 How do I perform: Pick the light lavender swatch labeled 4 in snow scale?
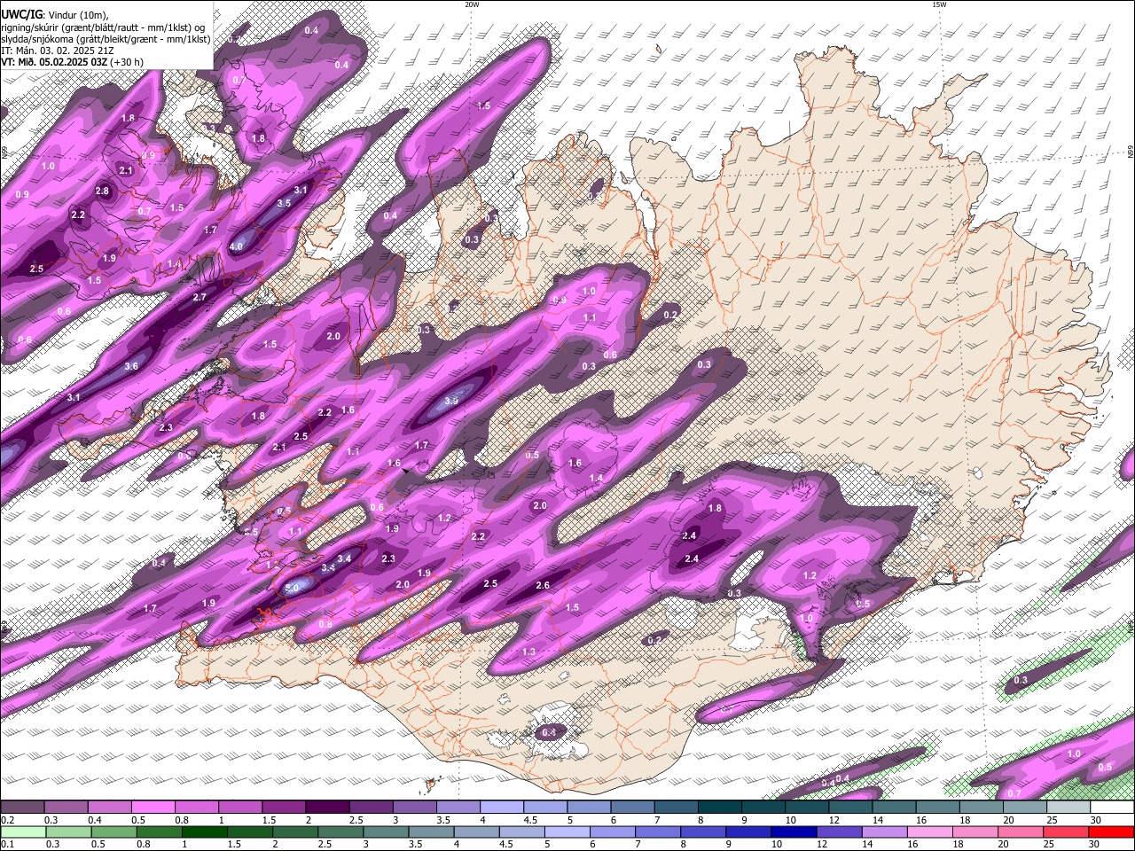click(x=502, y=808)
